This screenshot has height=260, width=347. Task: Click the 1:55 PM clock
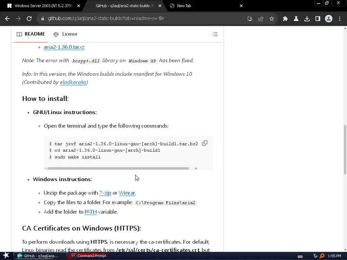[x=334, y=256]
